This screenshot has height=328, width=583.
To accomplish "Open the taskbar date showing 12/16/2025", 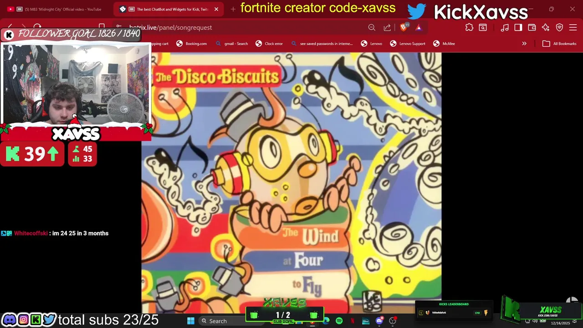I will (560, 323).
